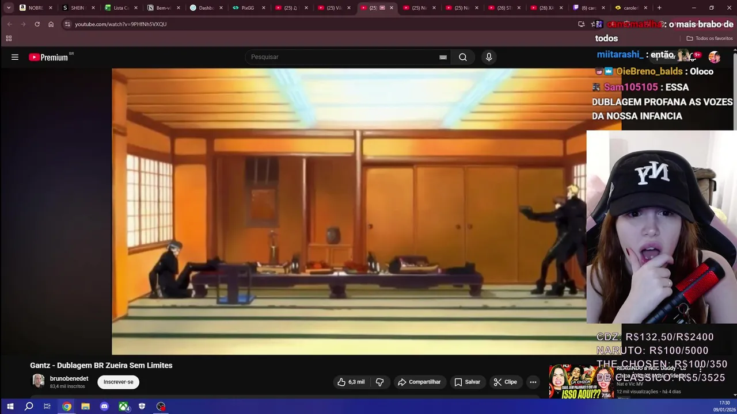Select the '83,4 mil inscritos' text
Image resolution: width=737 pixels, height=414 pixels.
(67, 386)
